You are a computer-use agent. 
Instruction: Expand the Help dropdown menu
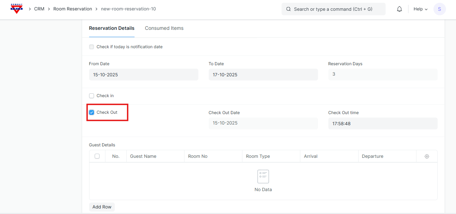point(420,9)
